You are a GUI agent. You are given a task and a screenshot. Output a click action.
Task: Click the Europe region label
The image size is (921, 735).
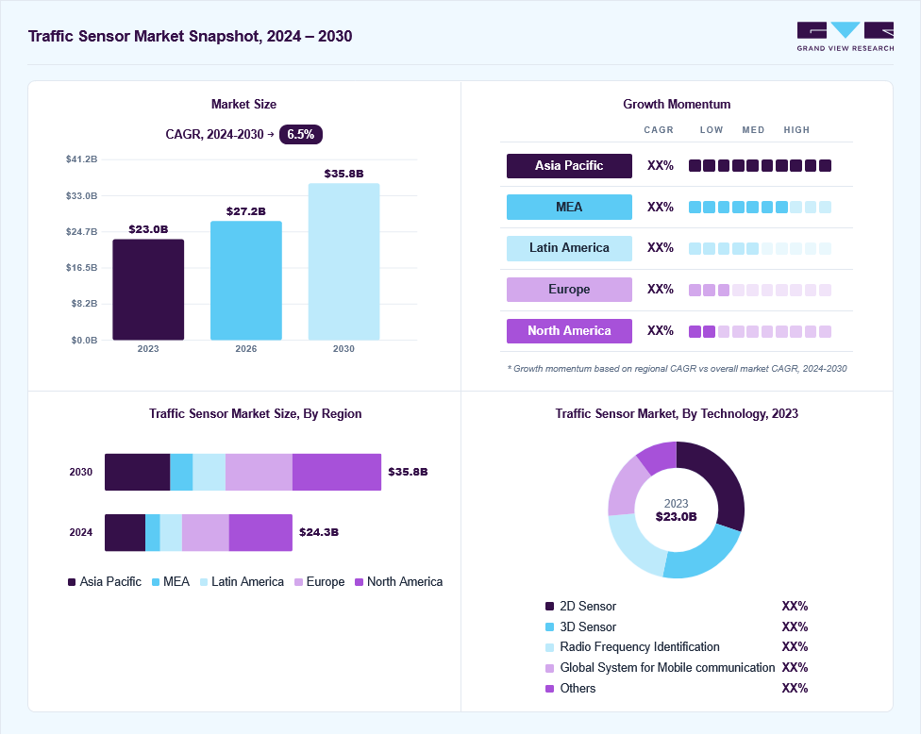click(x=569, y=290)
